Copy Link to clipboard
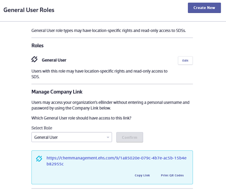This screenshot has height=191, width=226. pos(142,175)
